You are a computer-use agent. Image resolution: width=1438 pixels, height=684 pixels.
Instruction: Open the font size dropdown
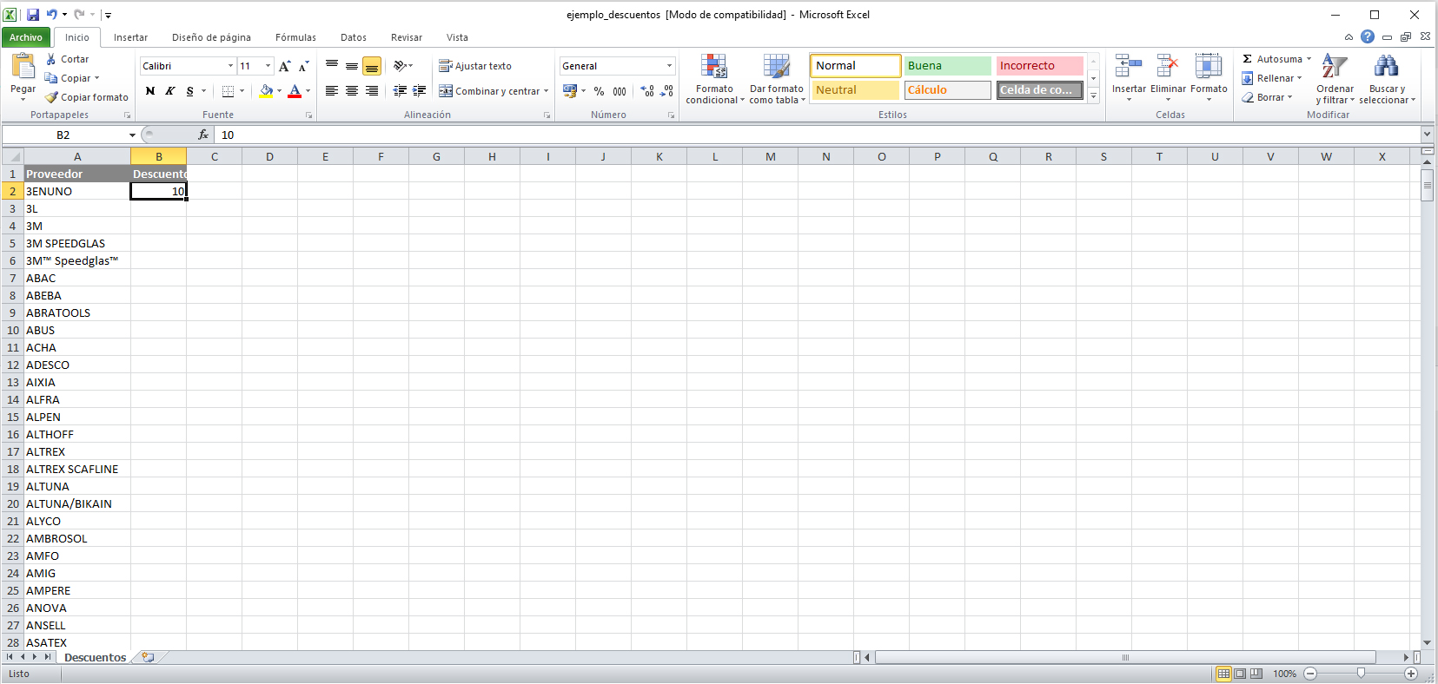pos(268,66)
